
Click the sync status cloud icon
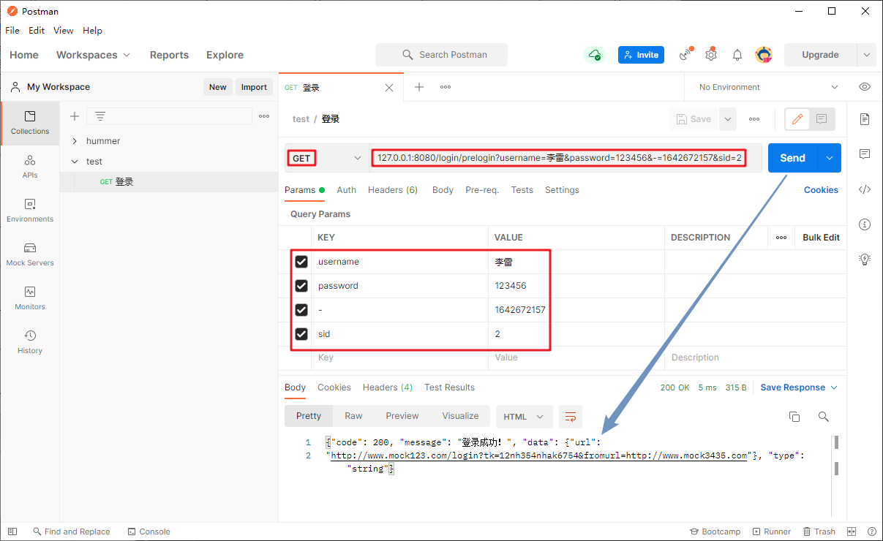(x=595, y=55)
